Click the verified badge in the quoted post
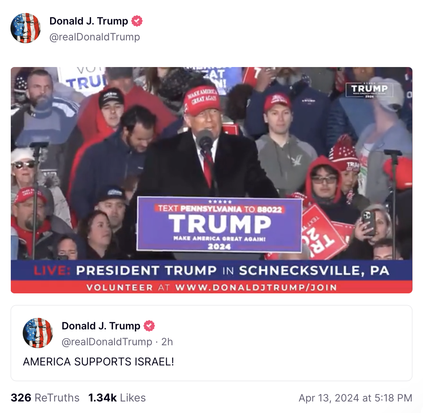The image size is (423, 413). pyautogui.click(x=149, y=326)
